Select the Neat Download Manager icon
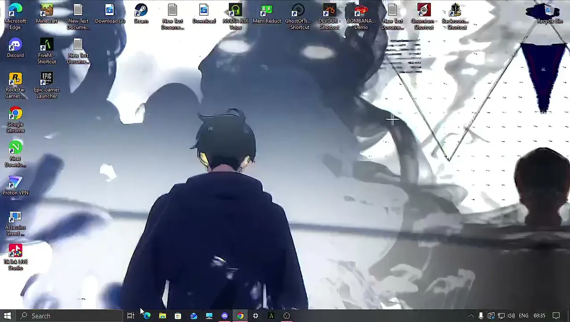 click(x=15, y=154)
